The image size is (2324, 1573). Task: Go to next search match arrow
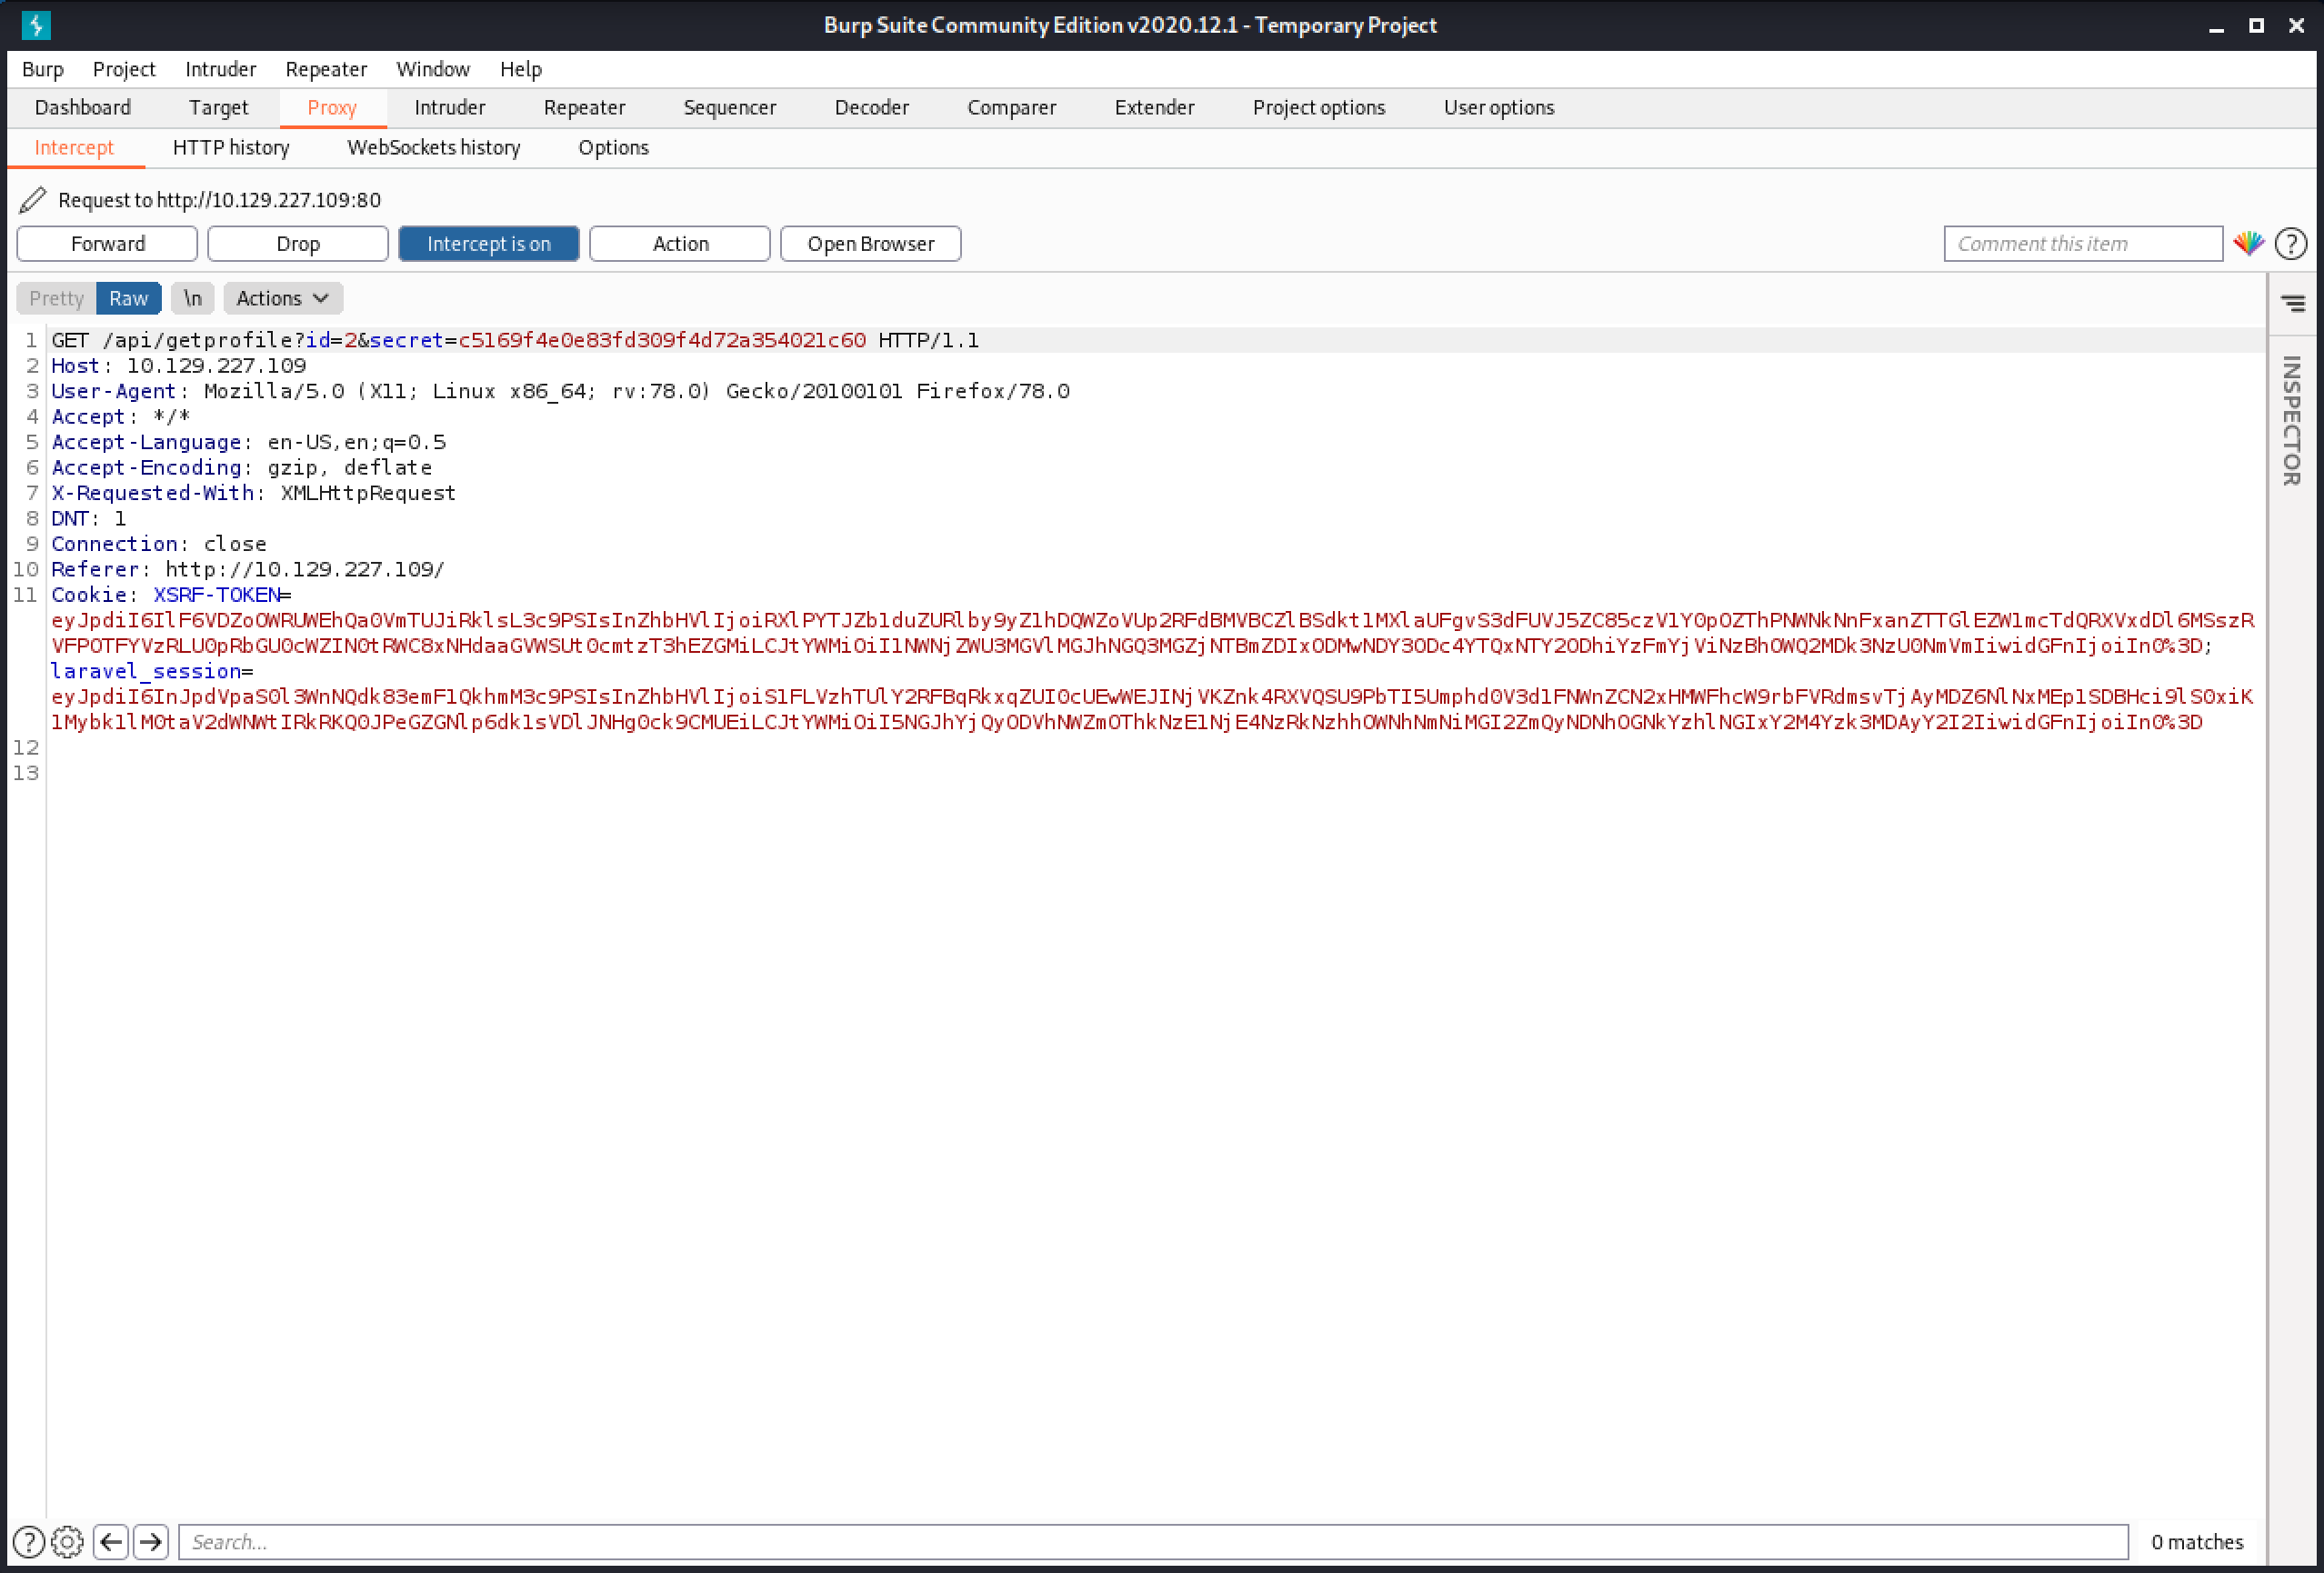(x=151, y=1541)
